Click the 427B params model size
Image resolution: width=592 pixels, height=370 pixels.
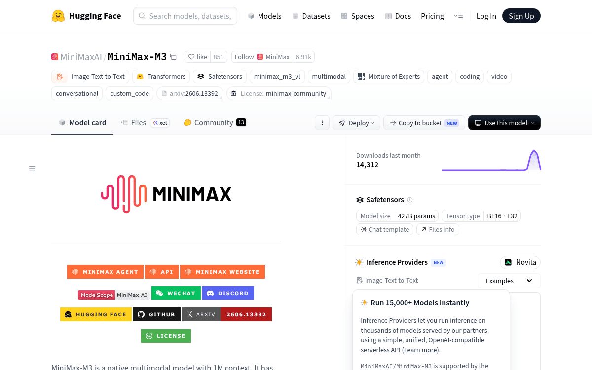(x=416, y=216)
